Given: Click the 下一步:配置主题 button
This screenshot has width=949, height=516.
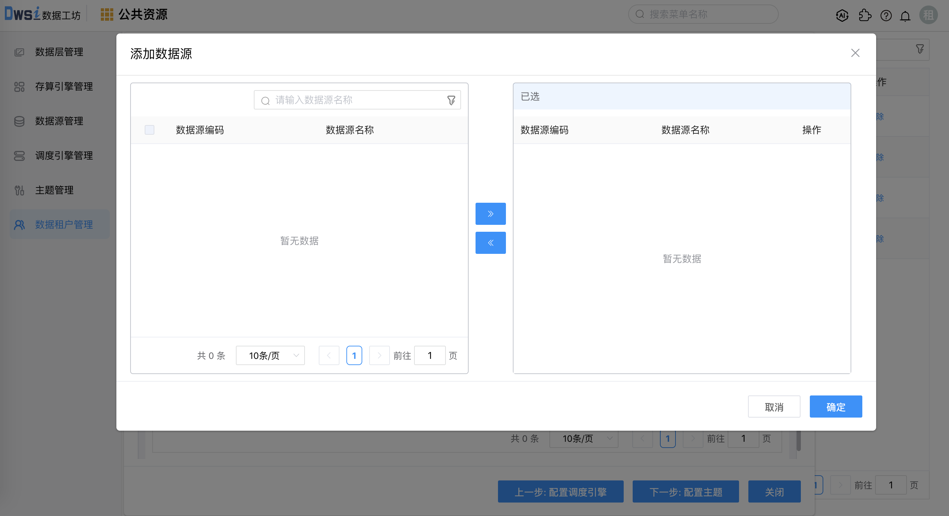Looking at the screenshot, I should tap(686, 492).
